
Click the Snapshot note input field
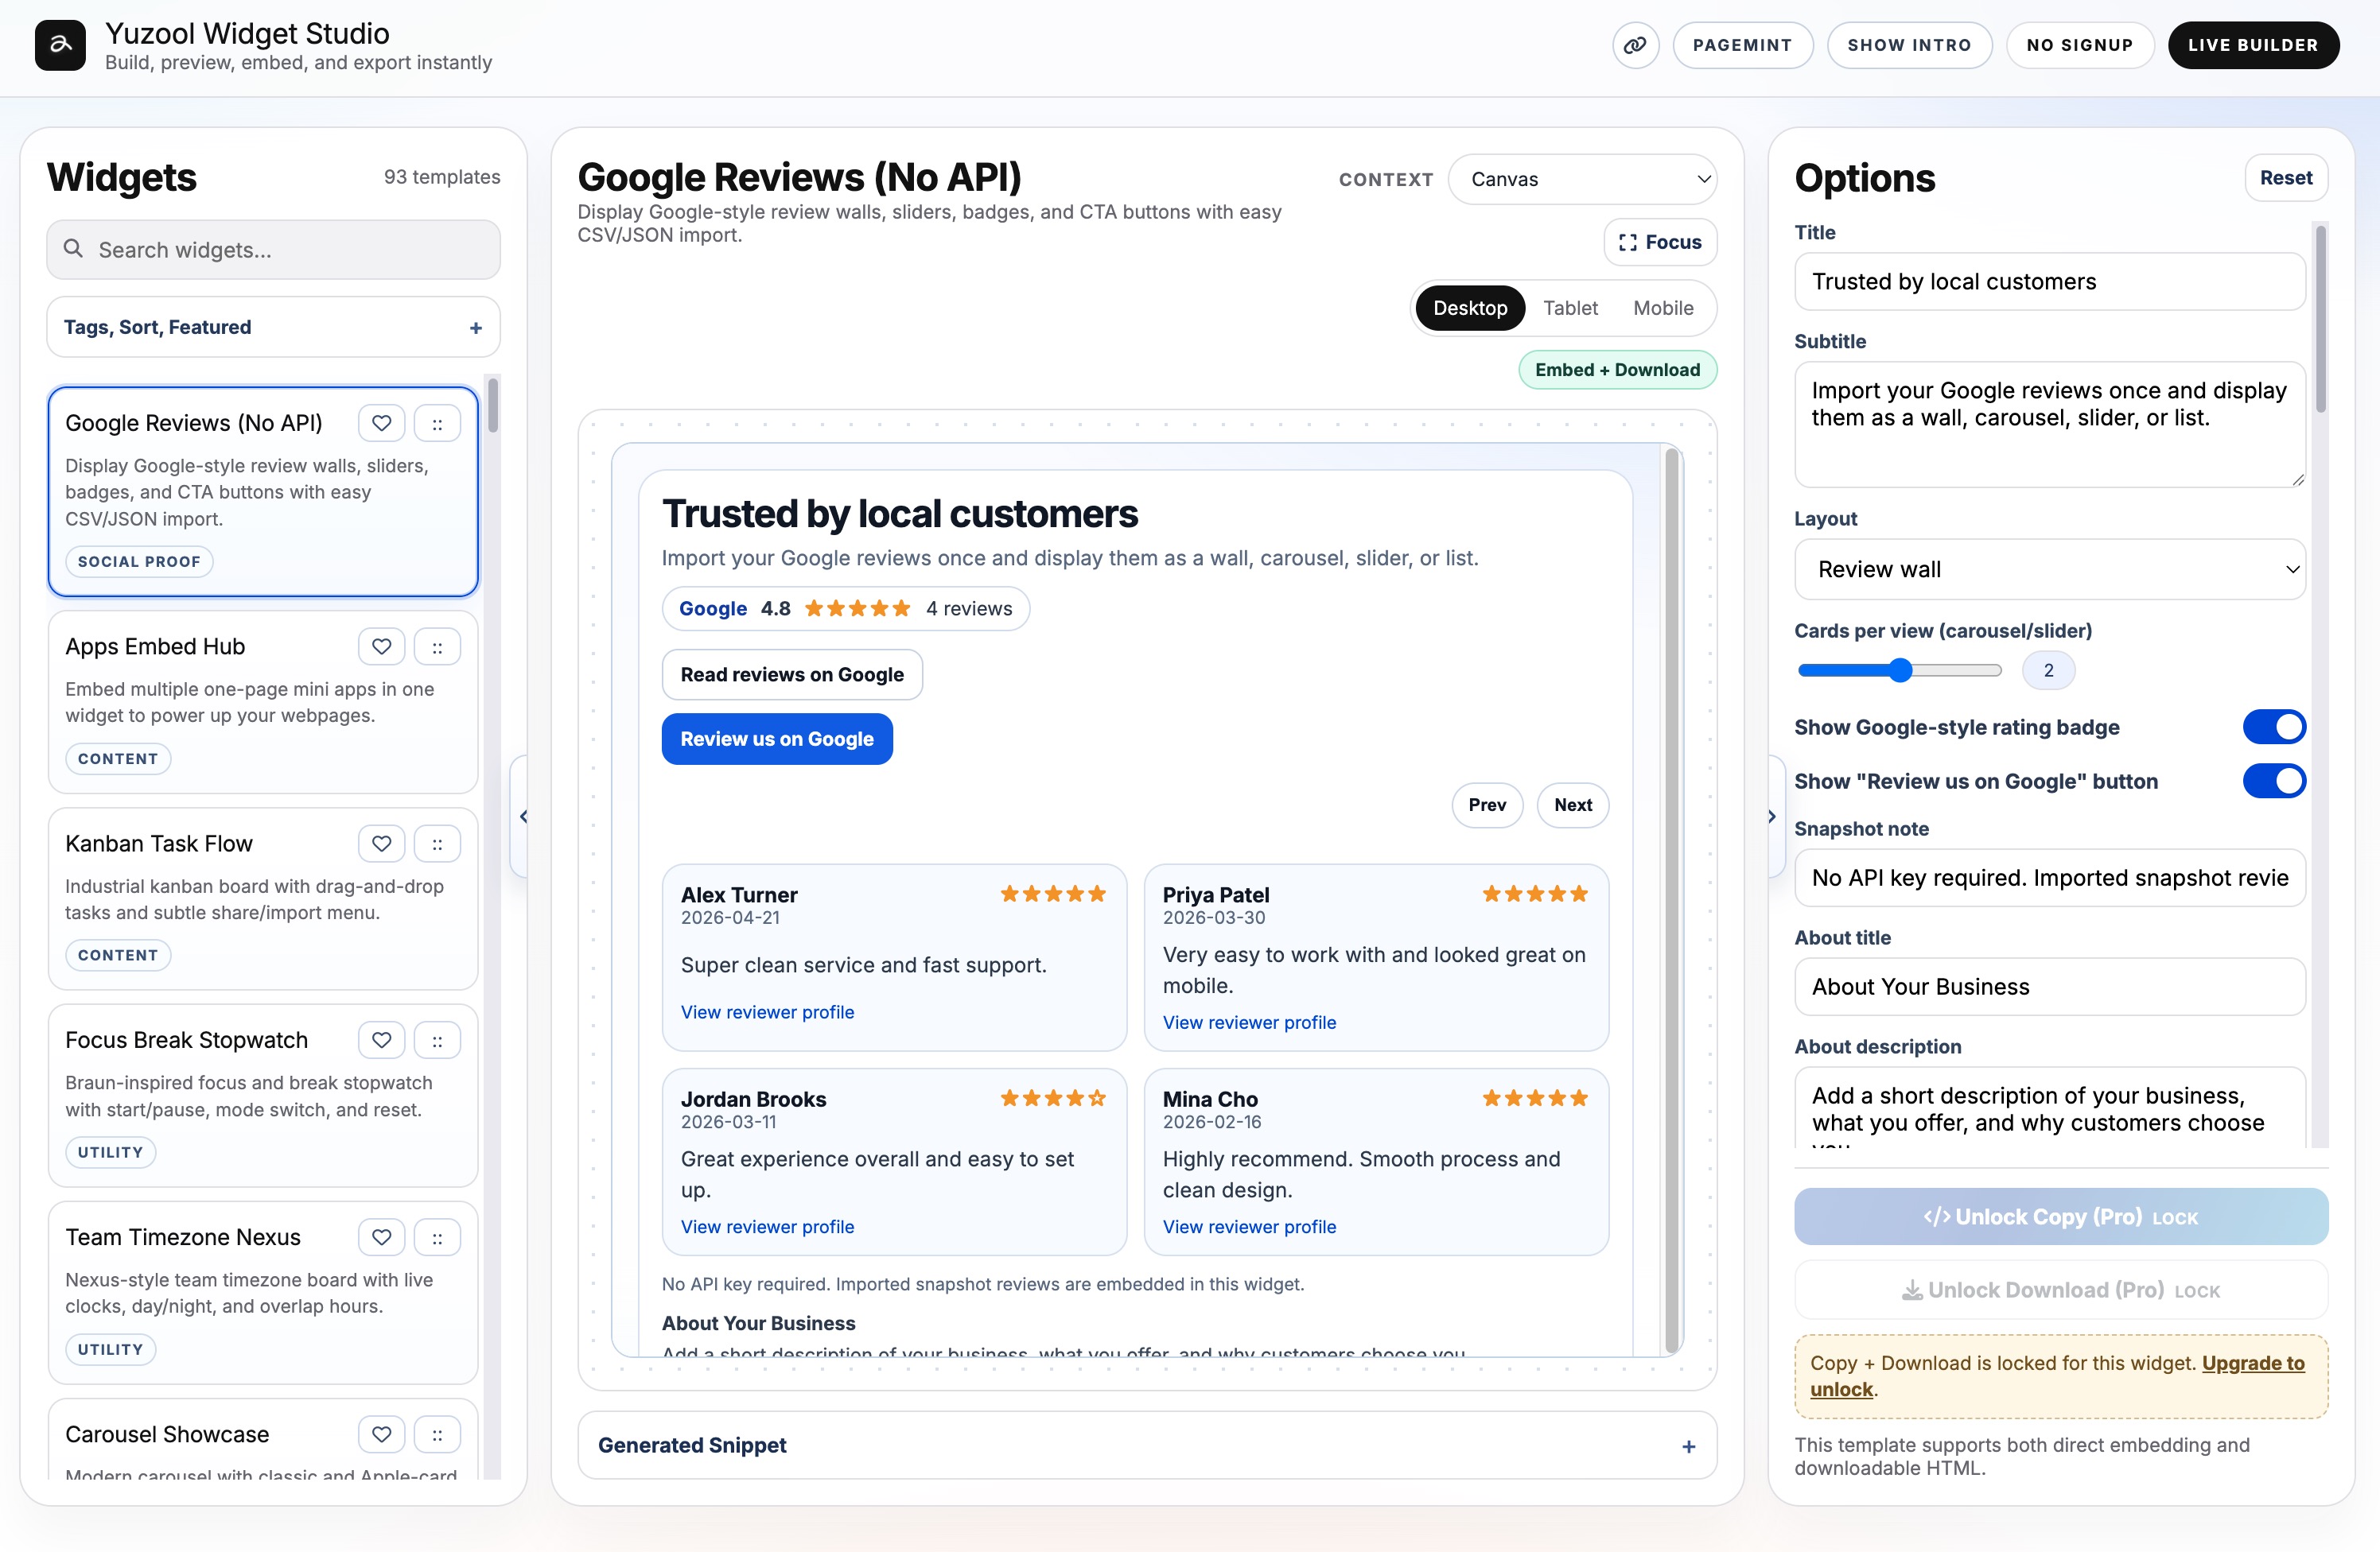point(2049,878)
